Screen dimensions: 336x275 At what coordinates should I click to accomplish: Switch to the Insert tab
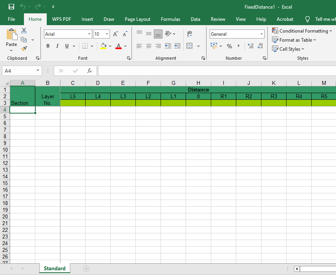tap(87, 19)
